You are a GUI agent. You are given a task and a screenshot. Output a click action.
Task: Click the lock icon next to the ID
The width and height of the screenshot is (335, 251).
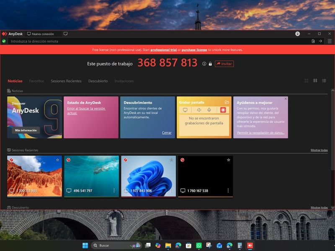[x=210, y=64]
